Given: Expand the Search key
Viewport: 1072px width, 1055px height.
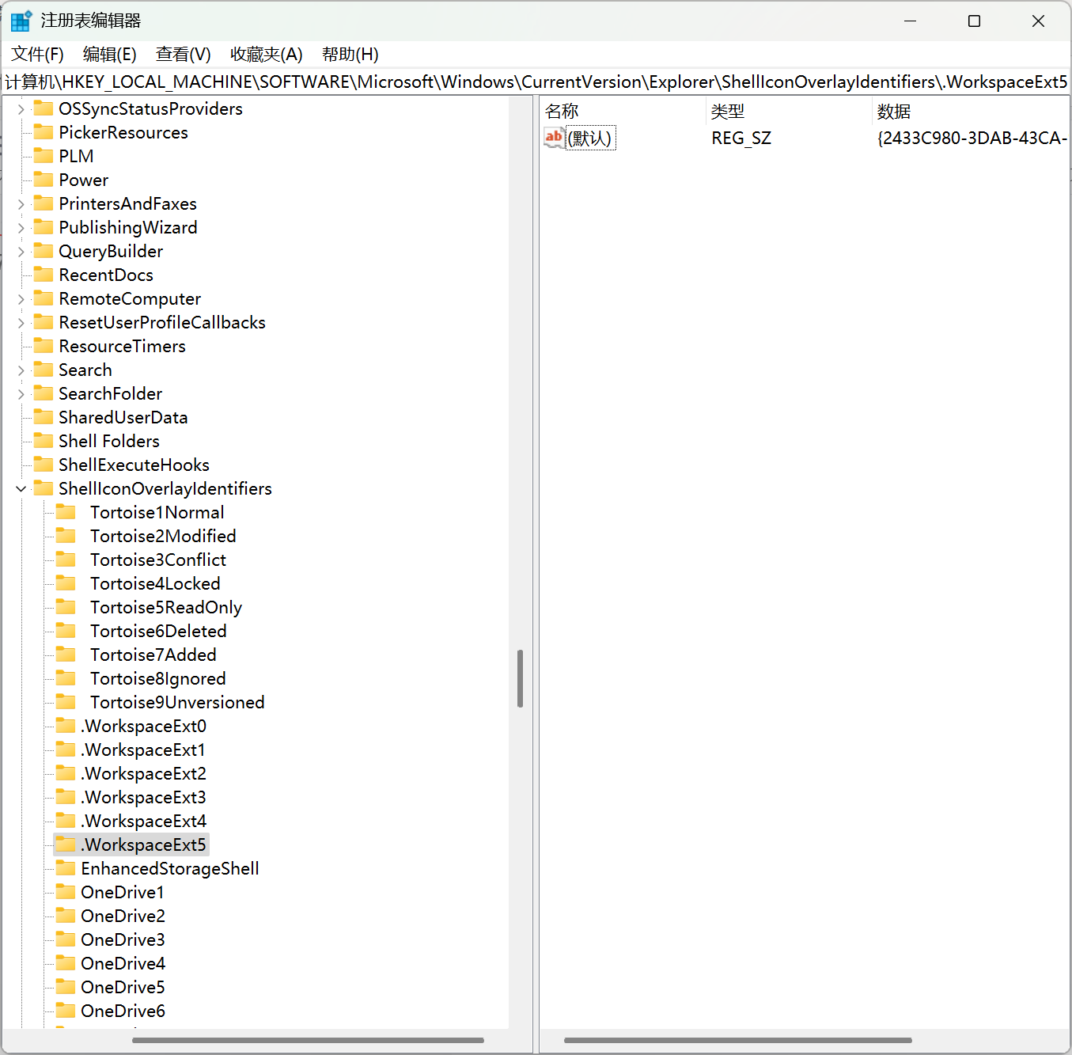Looking at the screenshot, I should [x=21, y=370].
